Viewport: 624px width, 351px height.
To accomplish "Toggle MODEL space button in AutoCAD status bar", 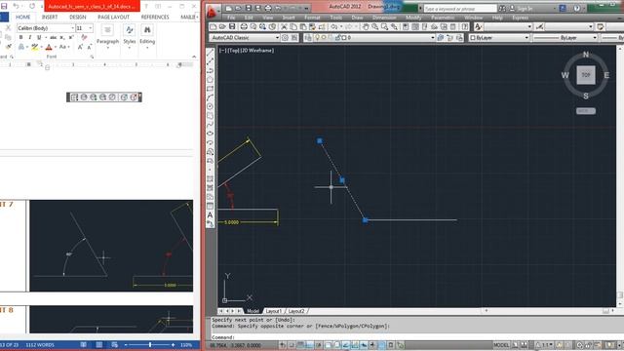I will click(x=501, y=345).
